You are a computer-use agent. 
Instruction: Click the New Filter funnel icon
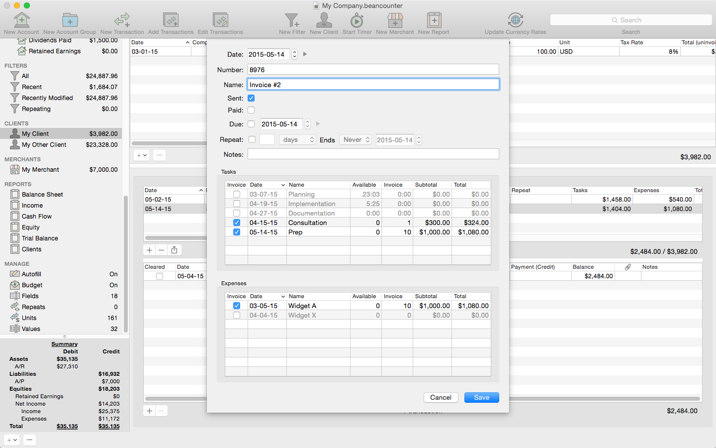coord(292,20)
